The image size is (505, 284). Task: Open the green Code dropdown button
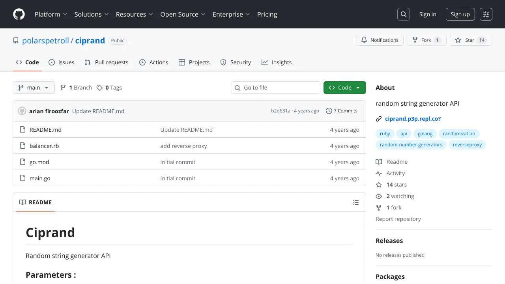(345, 88)
